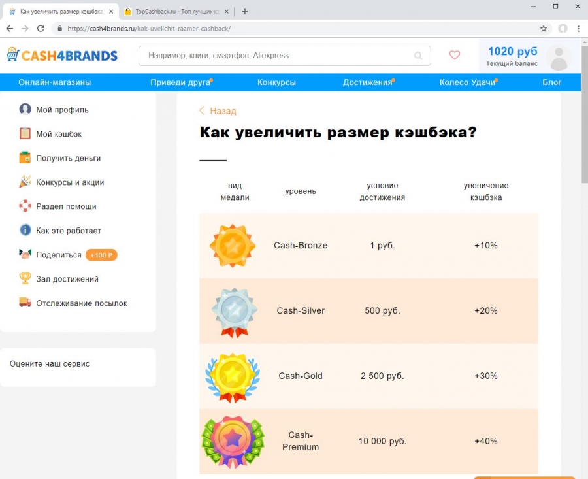Open the 'Приведи друга' menu item
The width and height of the screenshot is (588, 479).
click(x=180, y=82)
